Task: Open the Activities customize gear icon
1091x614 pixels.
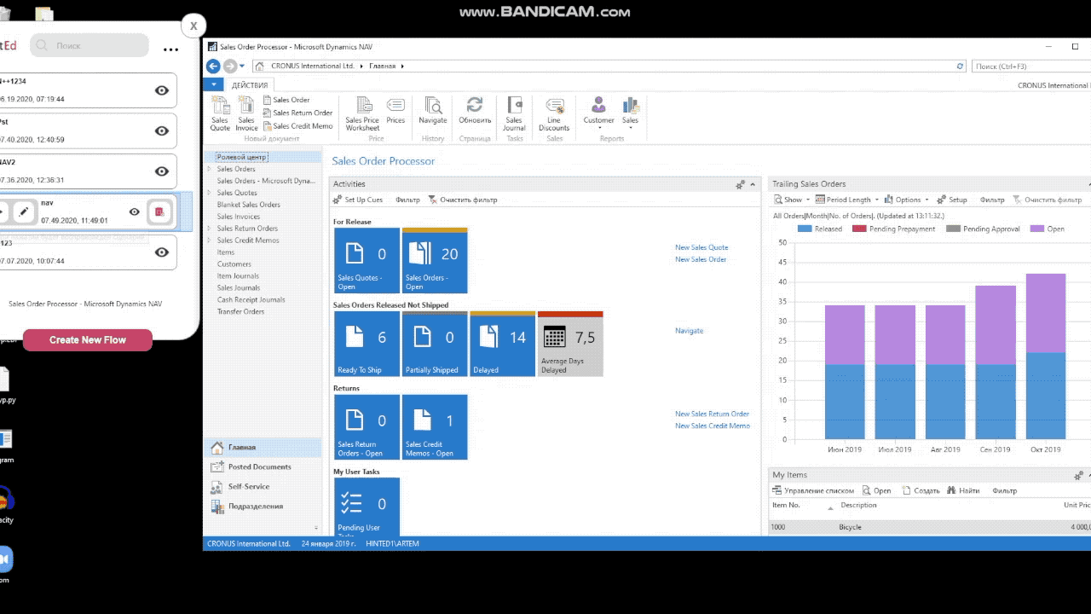Action: click(741, 184)
